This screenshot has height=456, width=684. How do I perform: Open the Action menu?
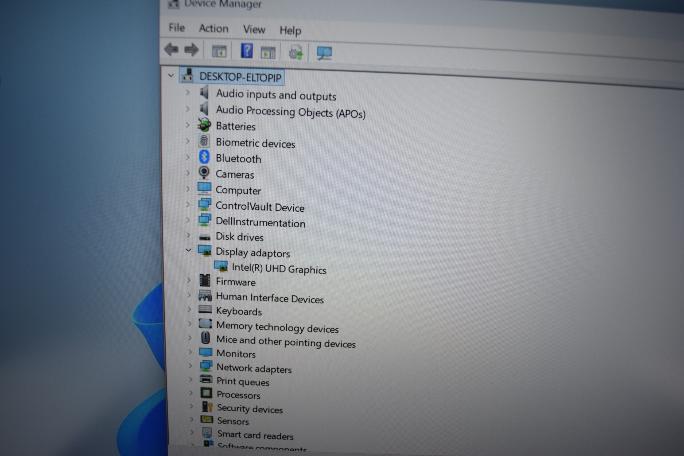click(x=214, y=29)
